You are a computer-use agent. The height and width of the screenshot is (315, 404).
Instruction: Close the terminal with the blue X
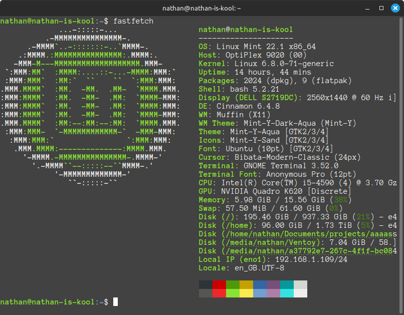tap(395, 8)
